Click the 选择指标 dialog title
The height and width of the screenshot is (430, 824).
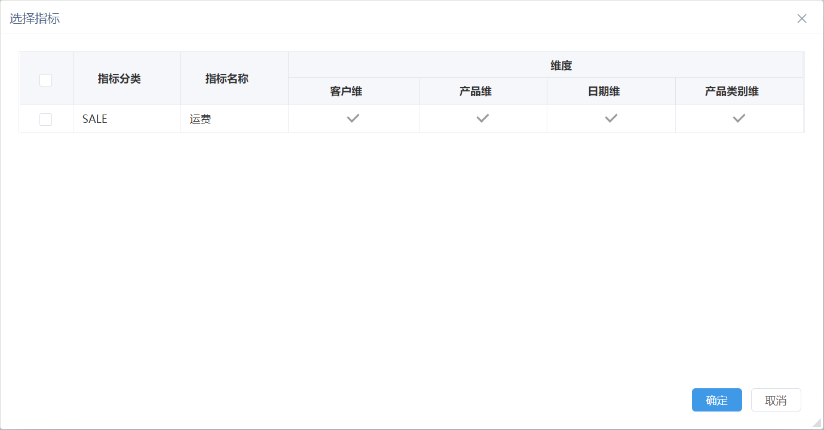click(35, 18)
